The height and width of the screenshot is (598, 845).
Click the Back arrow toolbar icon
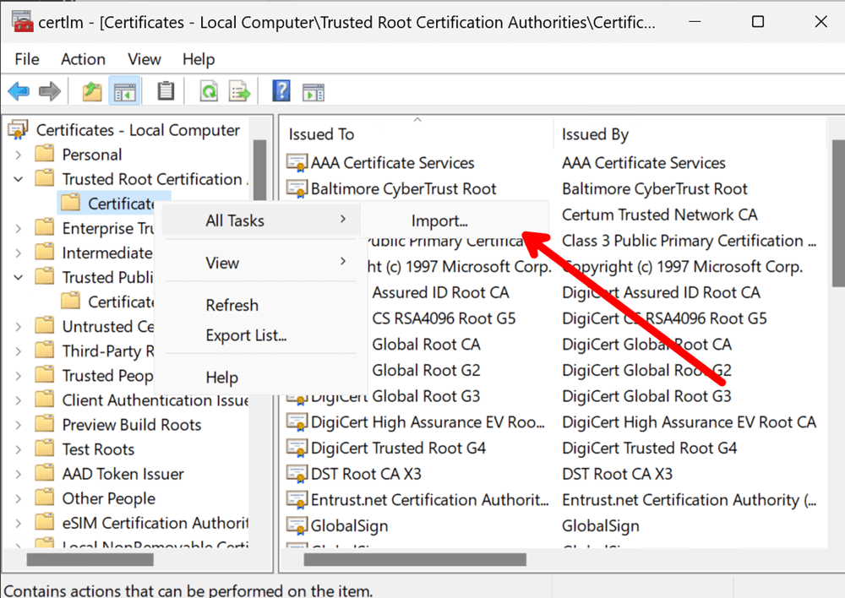point(19,91)
